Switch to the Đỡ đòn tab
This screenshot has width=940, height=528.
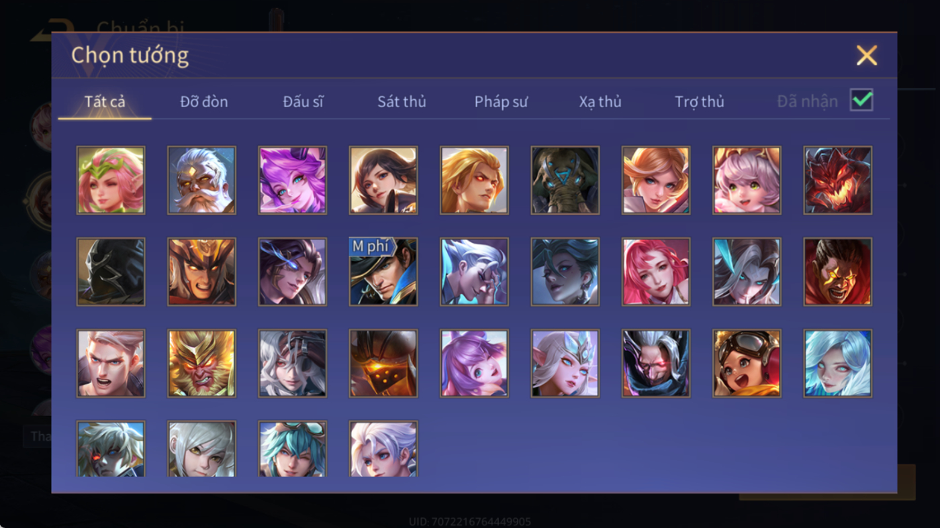[x=204, y=102]
